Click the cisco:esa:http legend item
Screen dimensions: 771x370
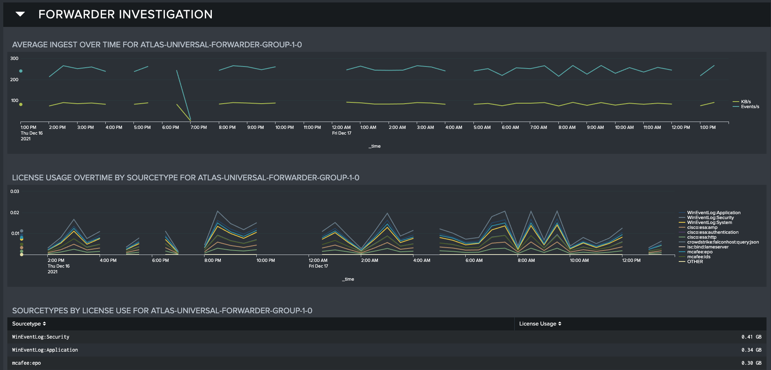702,237
